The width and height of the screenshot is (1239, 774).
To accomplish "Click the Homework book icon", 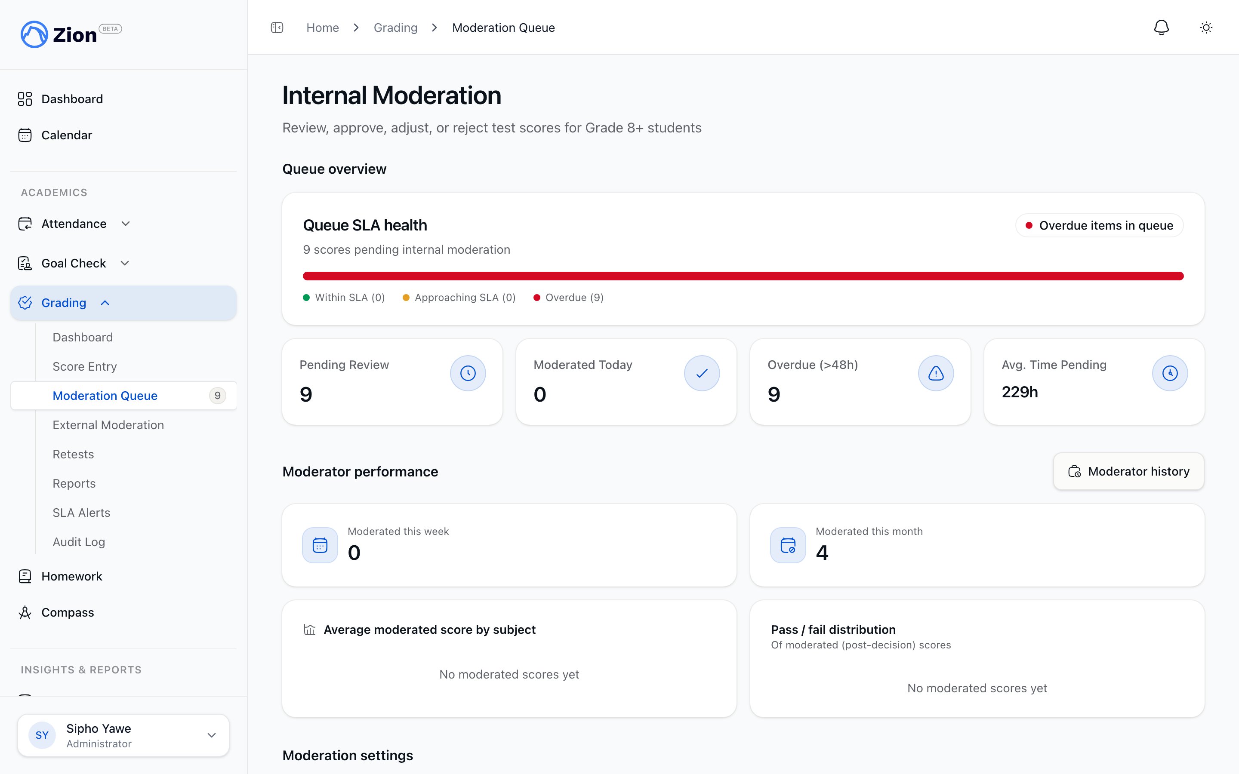I will click(x=25, y=576).
